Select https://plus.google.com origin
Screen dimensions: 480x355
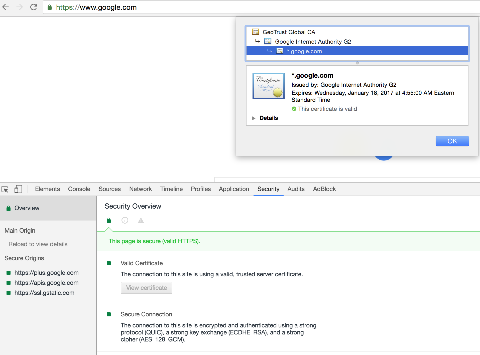pyautogui.click(x=46, y=273)
